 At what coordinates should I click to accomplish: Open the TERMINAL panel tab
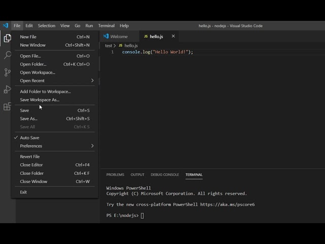point(194,175)
